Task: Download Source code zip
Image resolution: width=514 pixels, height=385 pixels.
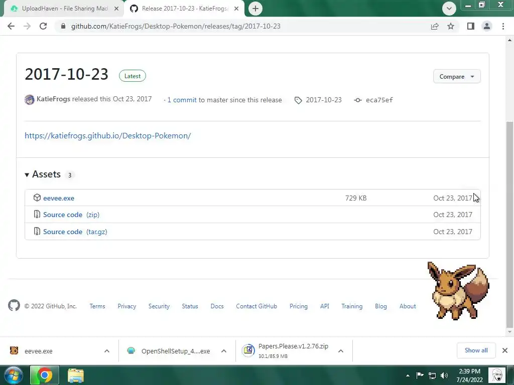Action: click(x=71, y=215)
